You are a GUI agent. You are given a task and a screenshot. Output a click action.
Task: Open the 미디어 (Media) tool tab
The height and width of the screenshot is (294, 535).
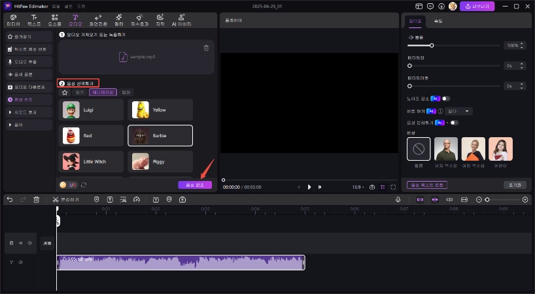[13, 20]
